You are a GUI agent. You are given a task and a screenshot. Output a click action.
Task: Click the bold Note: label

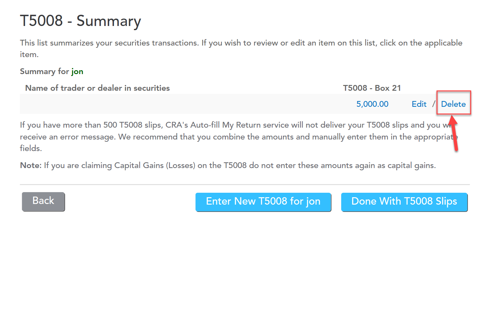(x=31, y=165)
